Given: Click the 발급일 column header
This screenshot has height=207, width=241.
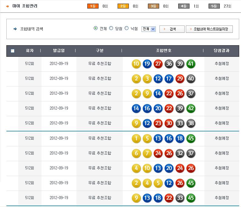Looking at the screenshot, I should 59,51.
